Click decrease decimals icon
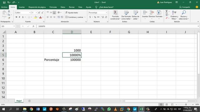The width and height of the screenshot is (200, 112). 106,17
